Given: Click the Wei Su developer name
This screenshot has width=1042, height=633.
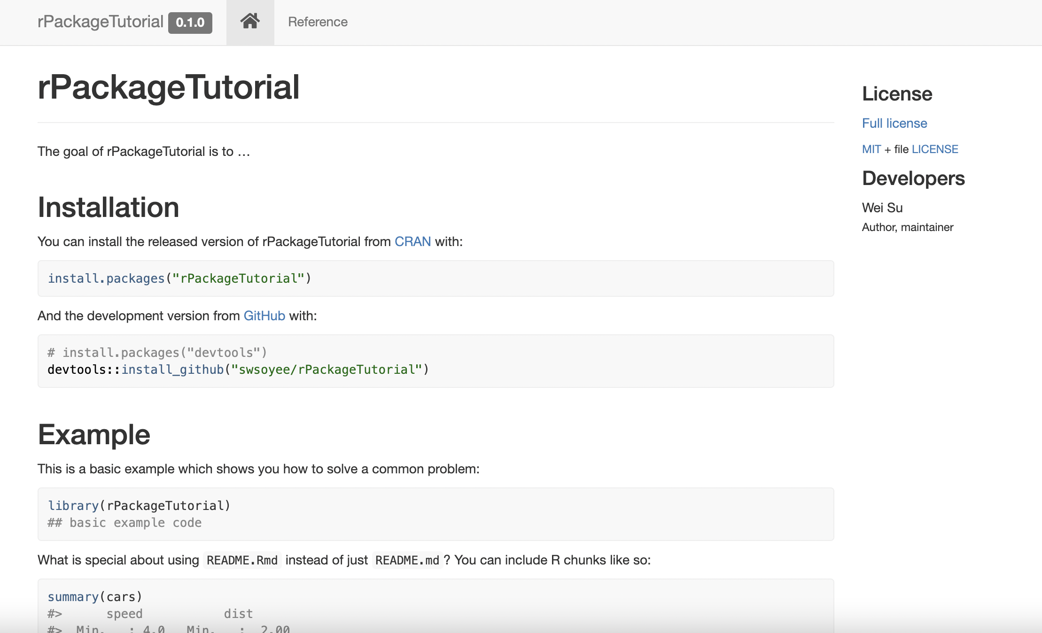Looking at the screenshot, I should 882,208.
